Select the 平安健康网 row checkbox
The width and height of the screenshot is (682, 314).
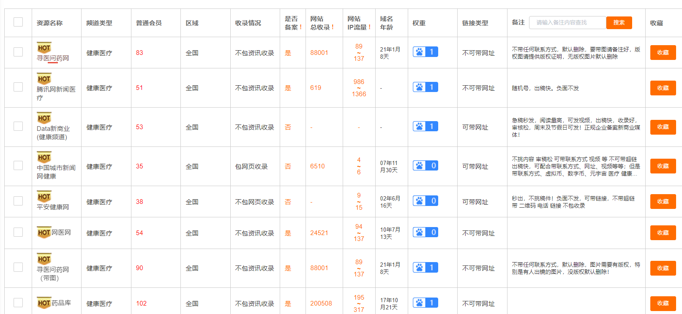click(18, 201)
